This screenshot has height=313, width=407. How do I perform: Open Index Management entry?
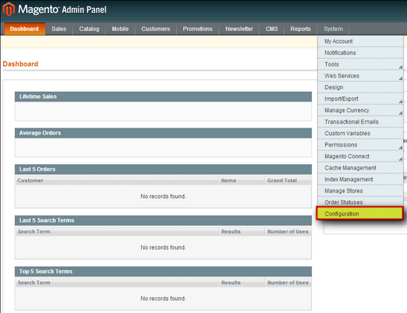coord(360,179)
